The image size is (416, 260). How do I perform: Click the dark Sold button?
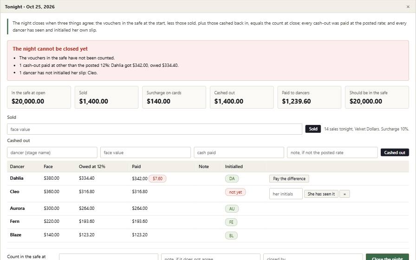pos(313,129)
